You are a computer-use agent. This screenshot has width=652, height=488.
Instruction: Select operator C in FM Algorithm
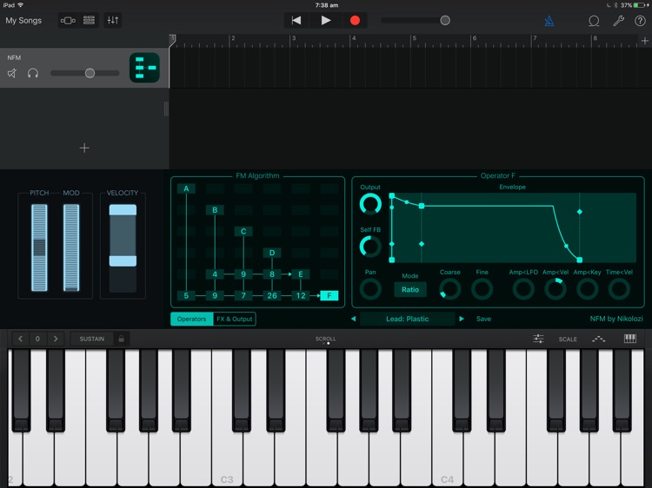[243, 231]
